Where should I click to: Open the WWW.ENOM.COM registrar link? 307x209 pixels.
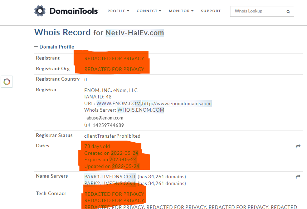[119, 103]
